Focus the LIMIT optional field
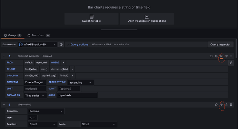 coord(35,89)
